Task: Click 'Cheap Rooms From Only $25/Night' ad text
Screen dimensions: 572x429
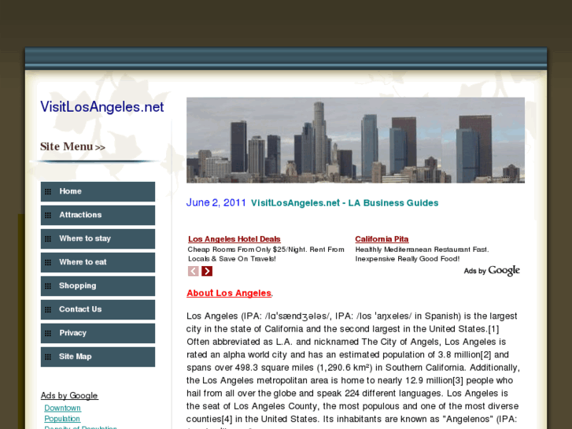Action: click(247, 250)
